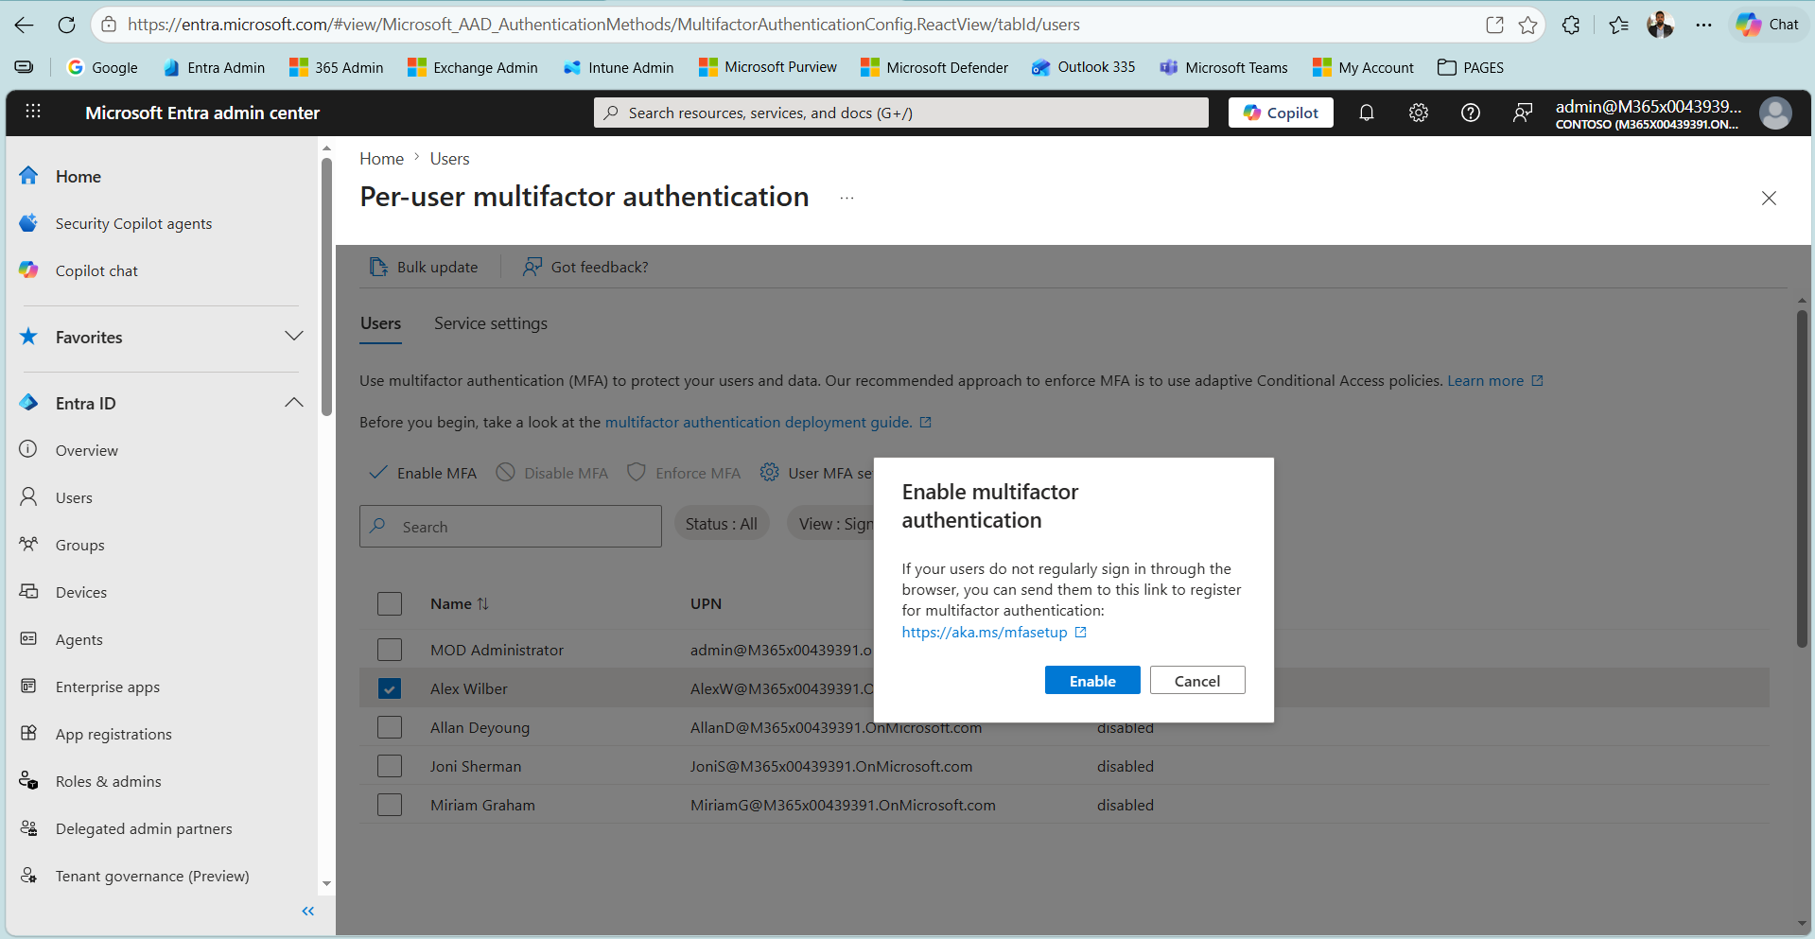The width and height of the screenshot is (1815, 939).
Task: Open the Learn more link
Action: (x=1494, y=381)
